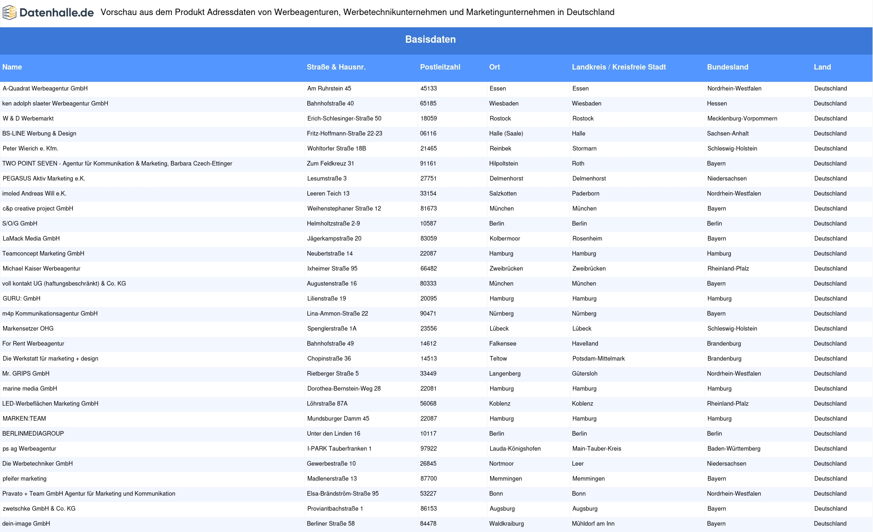Click Die Werkstatt für marketing + design
The width and height of the screenshot is (873, 532).
tap(50, 359)
